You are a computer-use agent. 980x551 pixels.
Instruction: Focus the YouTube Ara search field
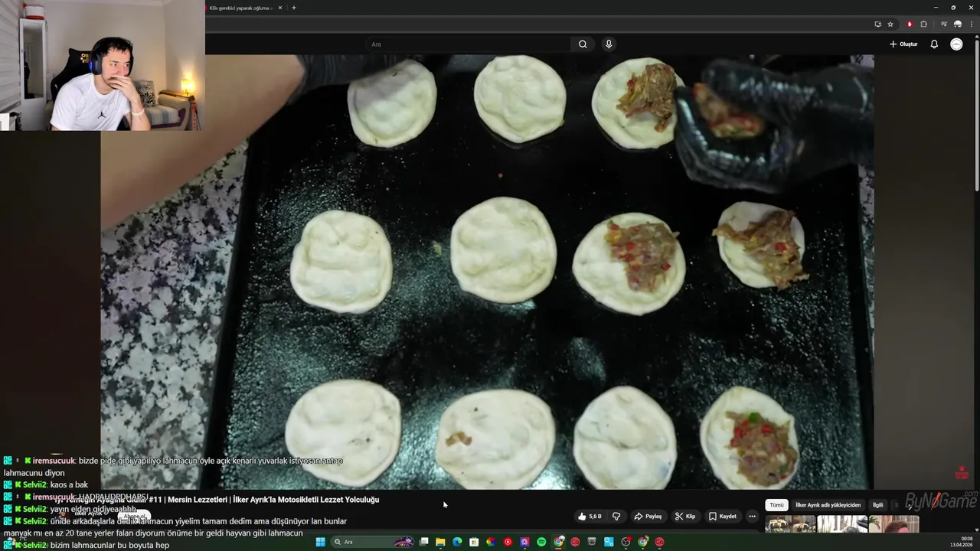[x=468, y=44]
